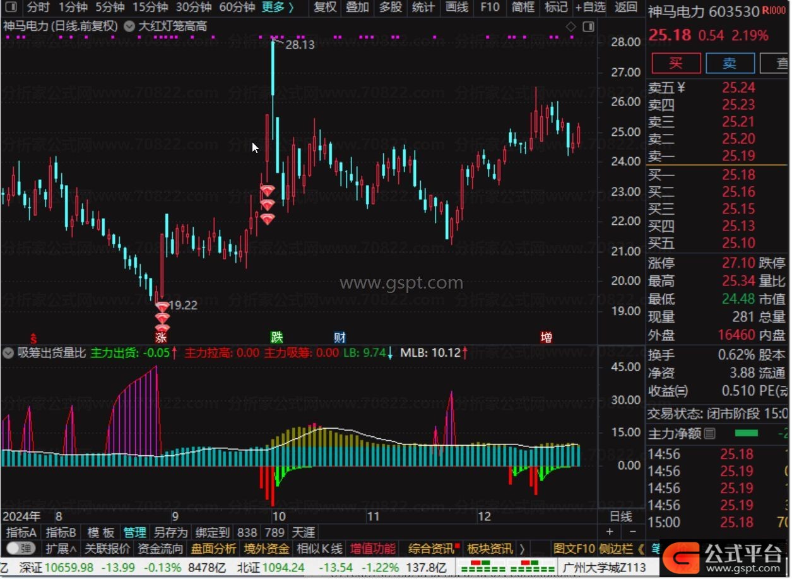Click the 返回 back button
Screen dimensions: 792x579
626,8
